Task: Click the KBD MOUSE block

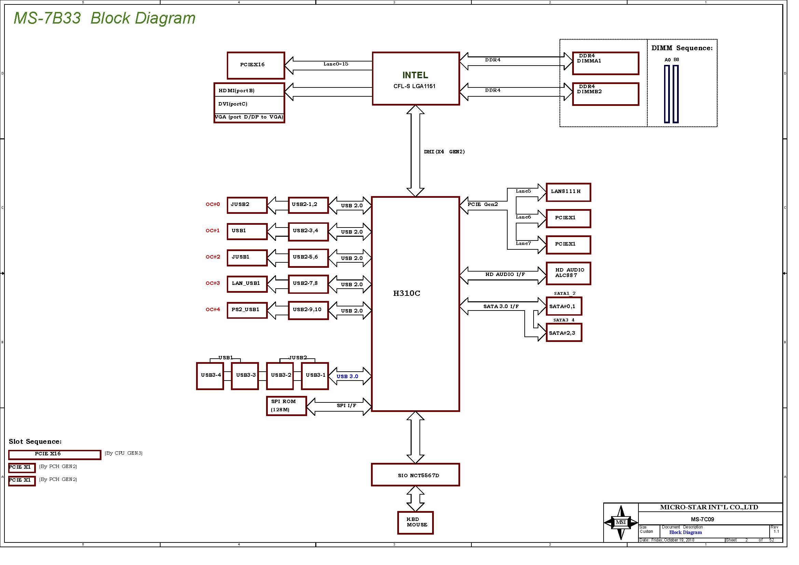Action: tap(415, 523)
